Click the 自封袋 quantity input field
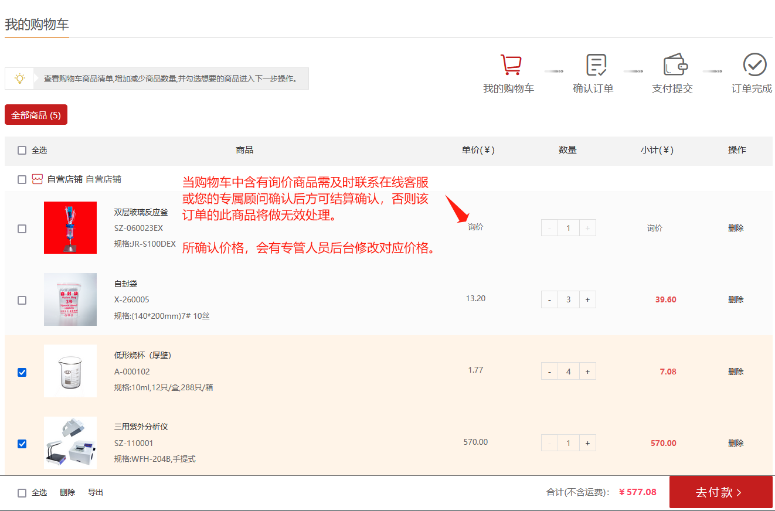This screenshot has width=775, height=511. coord(568,299)
